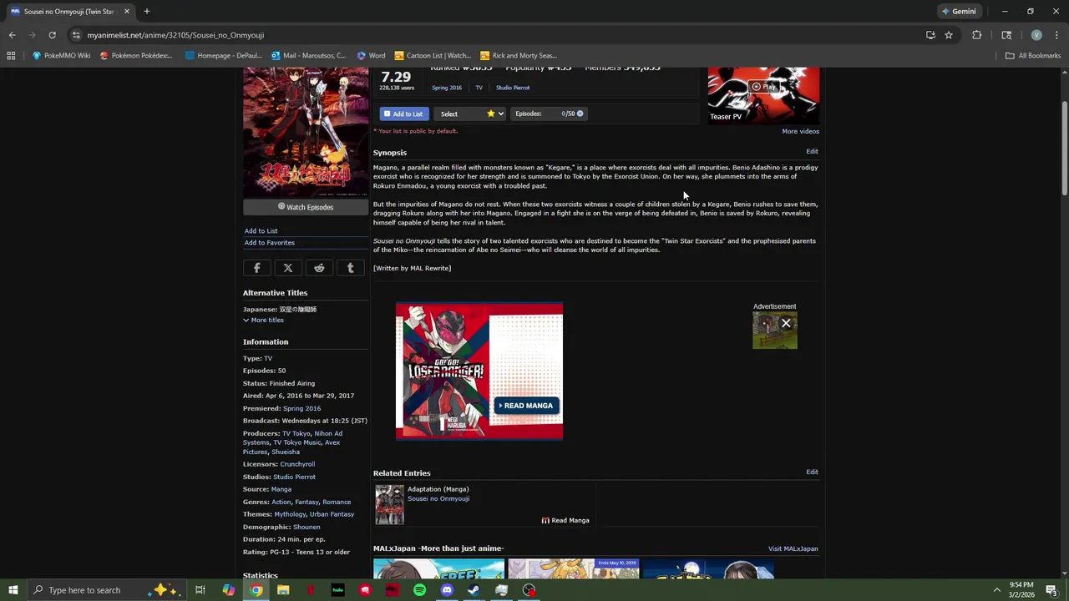
Task: Open Chrome apps grid in bookmarks bar
Action: pyautogui.click(x=11, y=56)
